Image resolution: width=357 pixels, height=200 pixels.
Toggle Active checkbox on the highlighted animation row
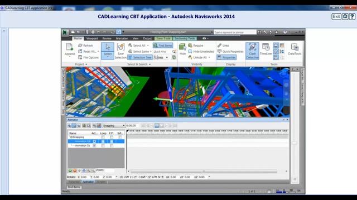[94, 142]
